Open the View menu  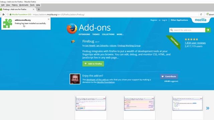(x=8, y=5)
